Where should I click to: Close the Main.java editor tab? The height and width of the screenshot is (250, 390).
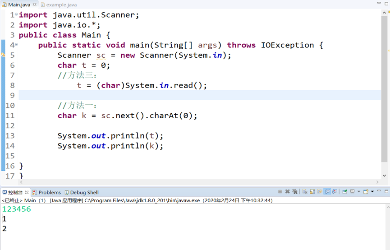[x=35, y=5]
